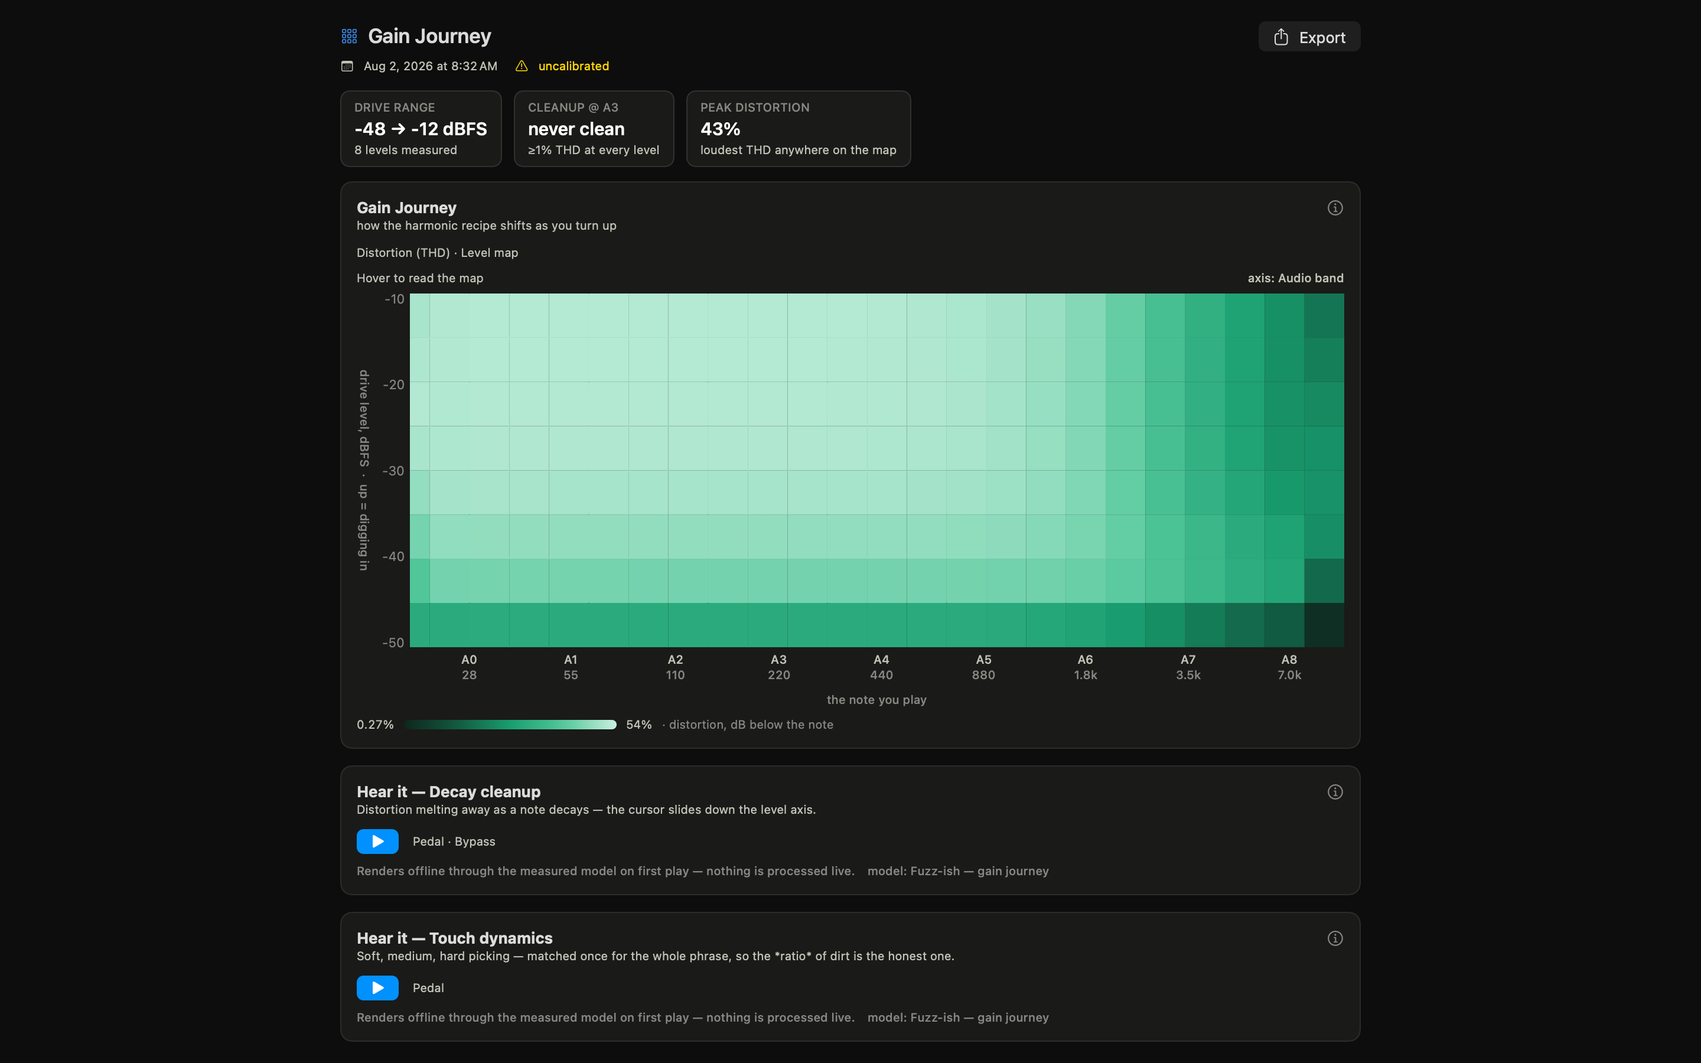Image resolution: width=1701 pixels, height=1063 pixels.
Task: Click the calendar icon next to the date
Action: click(347, 66)
